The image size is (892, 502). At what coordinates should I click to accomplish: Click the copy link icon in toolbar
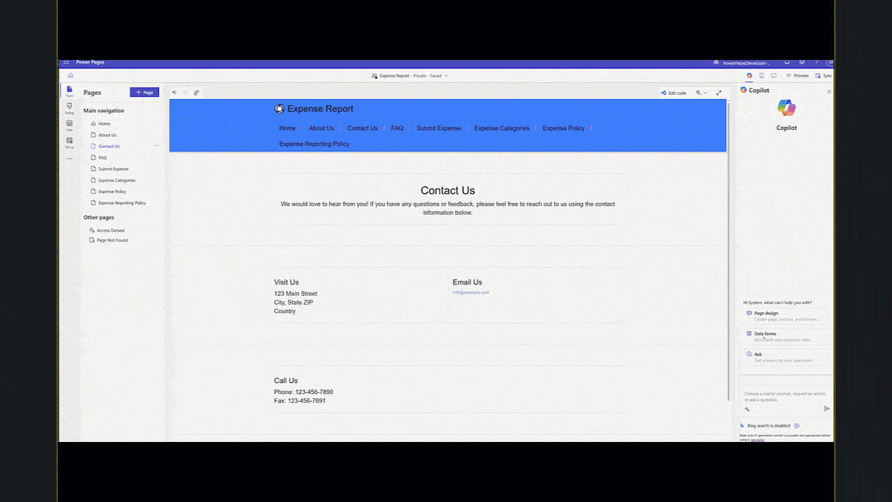point(197,93)
